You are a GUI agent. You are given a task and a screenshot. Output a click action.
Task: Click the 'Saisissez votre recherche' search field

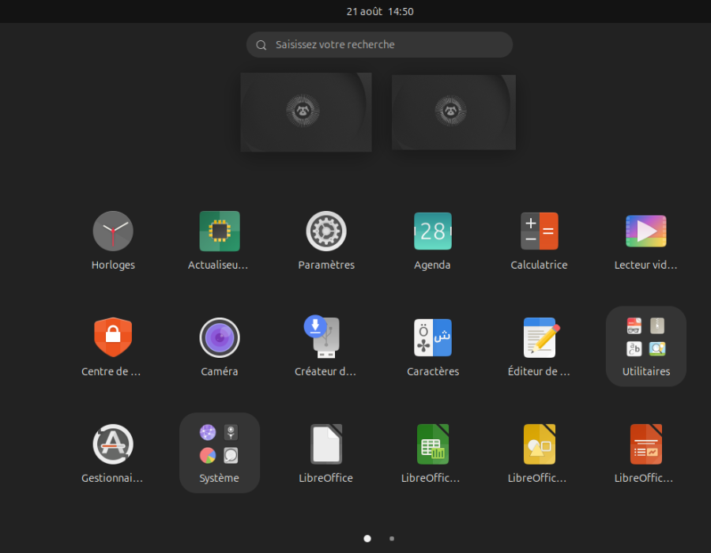(379, 44)
